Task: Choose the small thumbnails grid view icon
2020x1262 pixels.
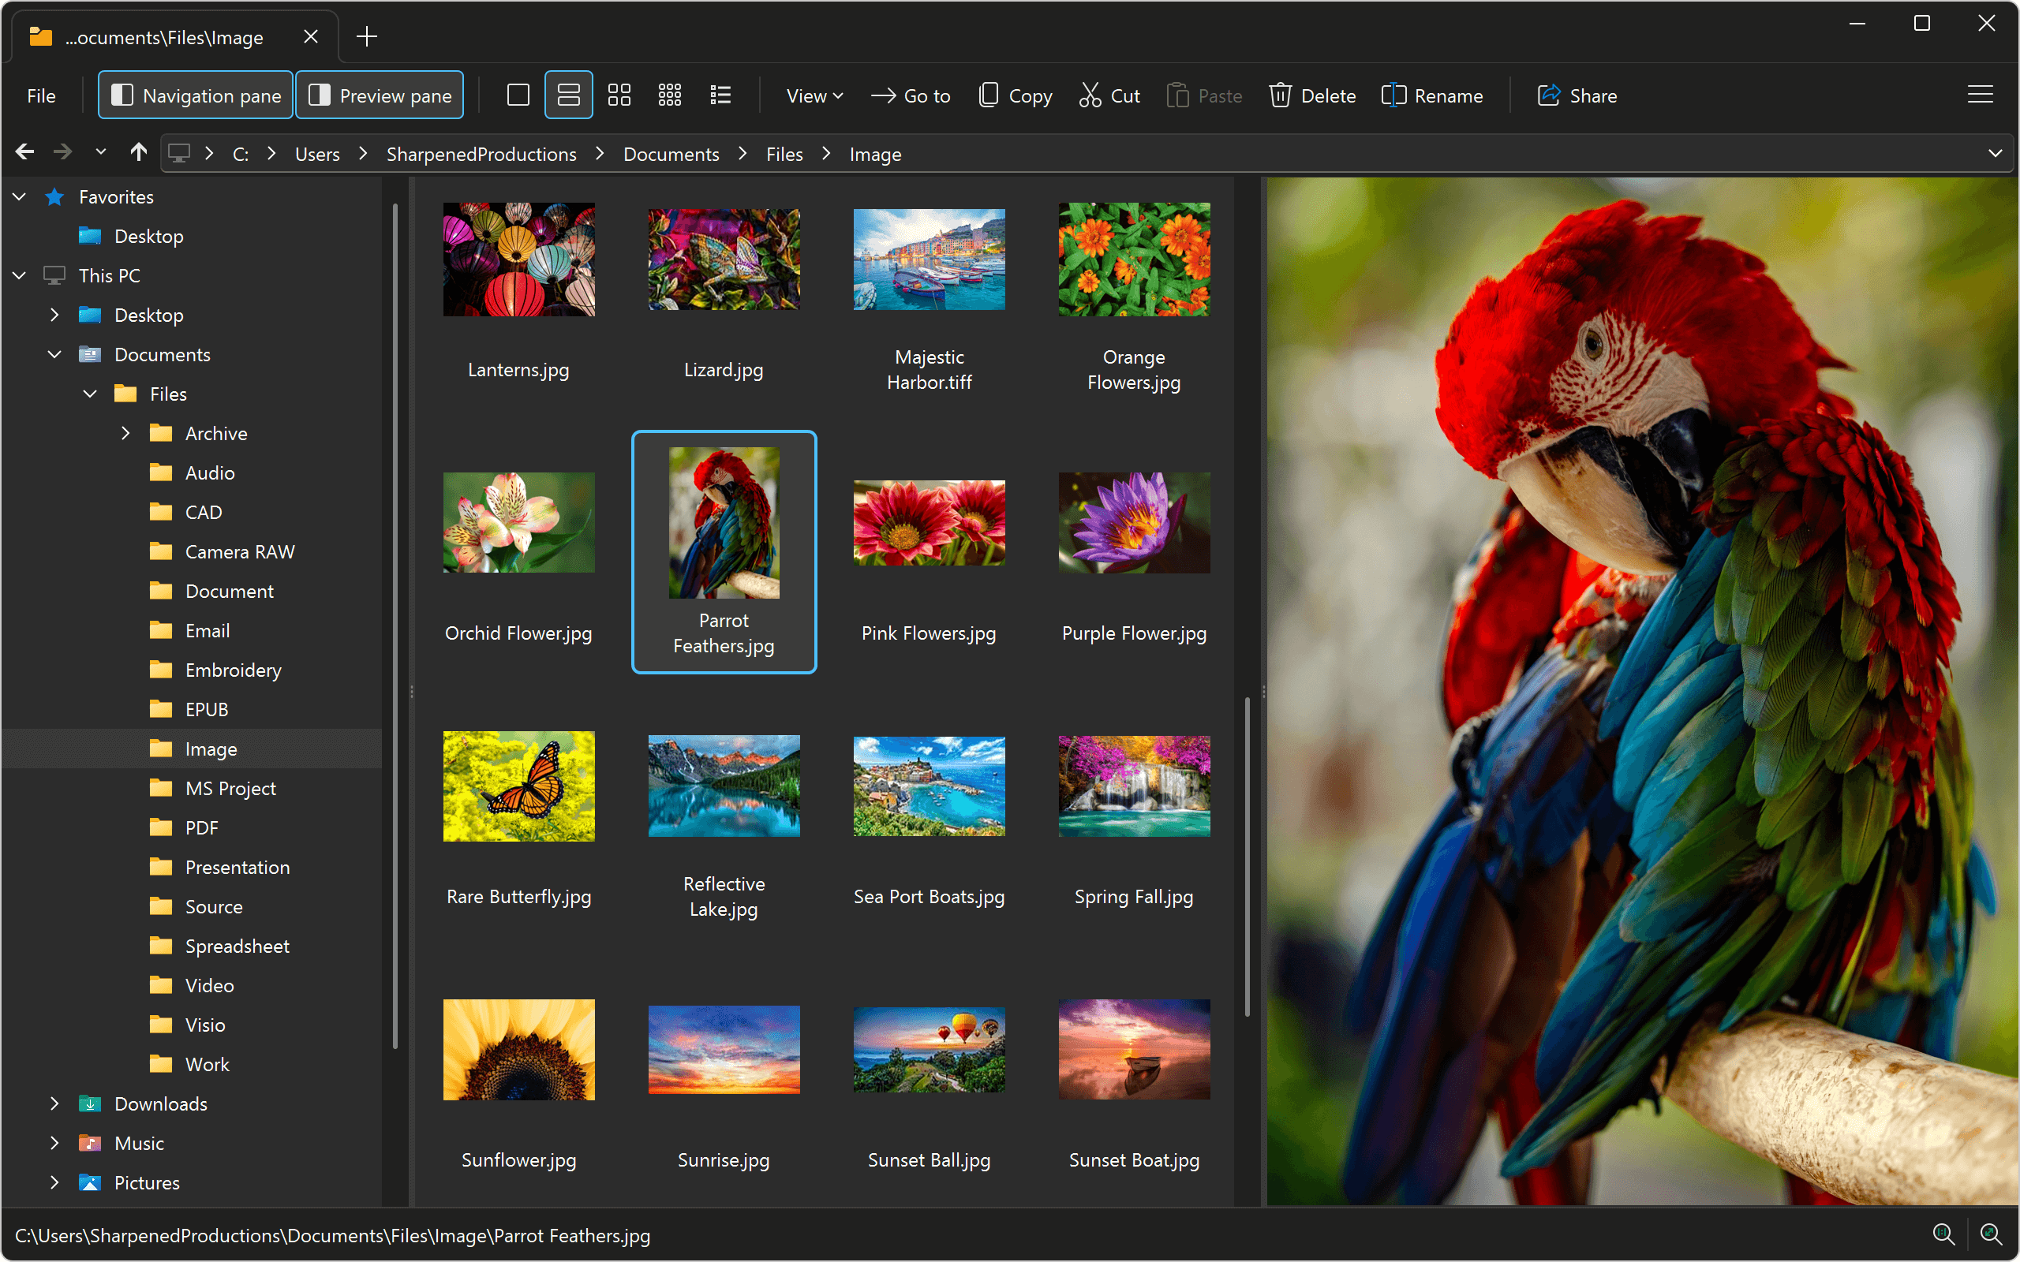Action: pyautogui.click(x=669, y=95)
